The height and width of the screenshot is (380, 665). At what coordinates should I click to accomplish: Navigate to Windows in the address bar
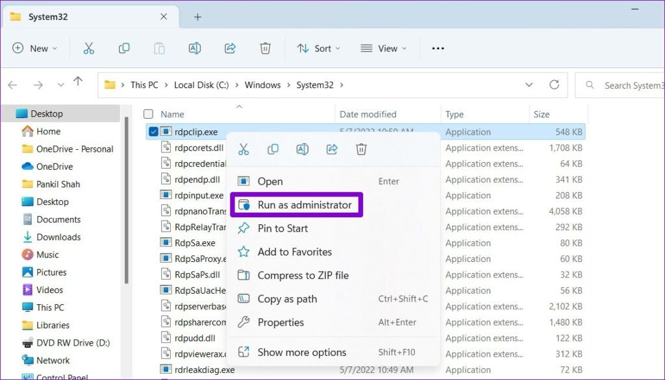tap(262, 85)
